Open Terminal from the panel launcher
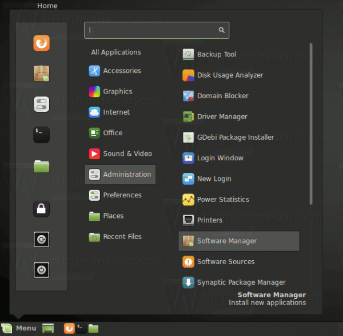 pyautogui.click(x=81, y=329)
